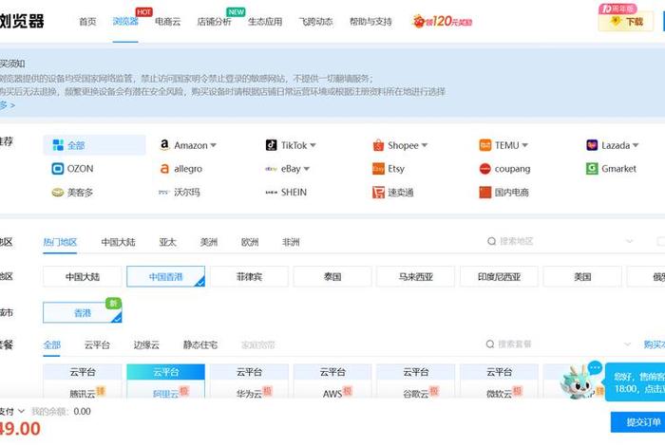This screenshot has width=665, height=446.
Task: Open the package search dropdown chevron
Action: 627,344
